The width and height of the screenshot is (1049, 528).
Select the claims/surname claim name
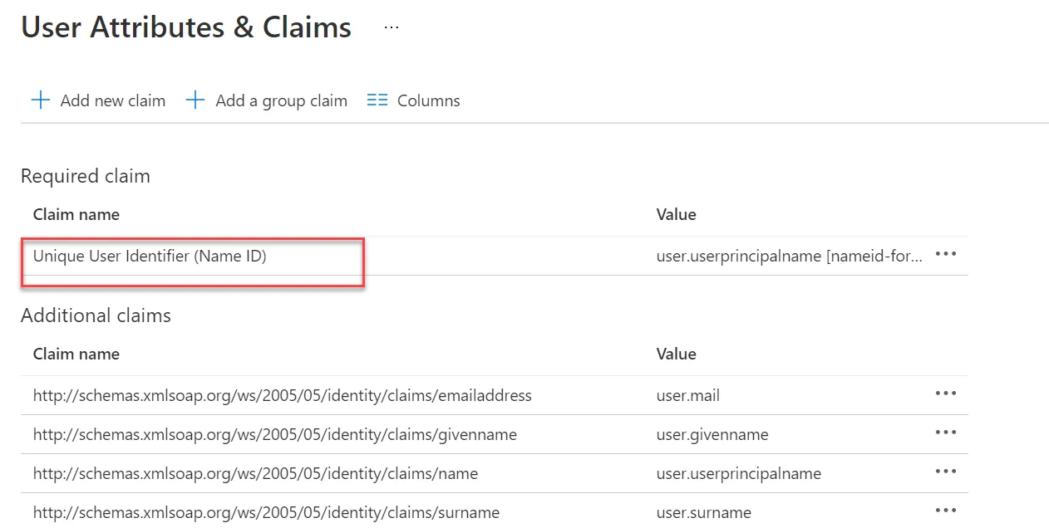coord(266,512)
